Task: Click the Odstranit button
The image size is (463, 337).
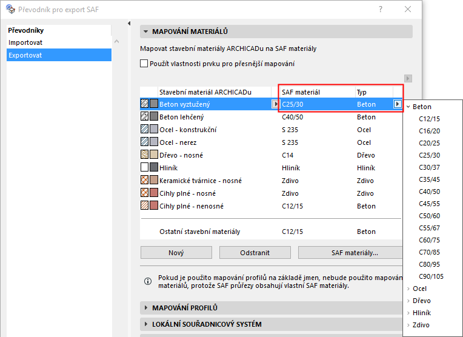Action: coord(255,253)
